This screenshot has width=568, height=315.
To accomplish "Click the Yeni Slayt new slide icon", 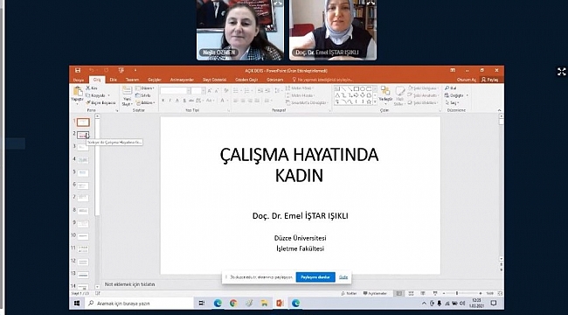I will (128, 90).
